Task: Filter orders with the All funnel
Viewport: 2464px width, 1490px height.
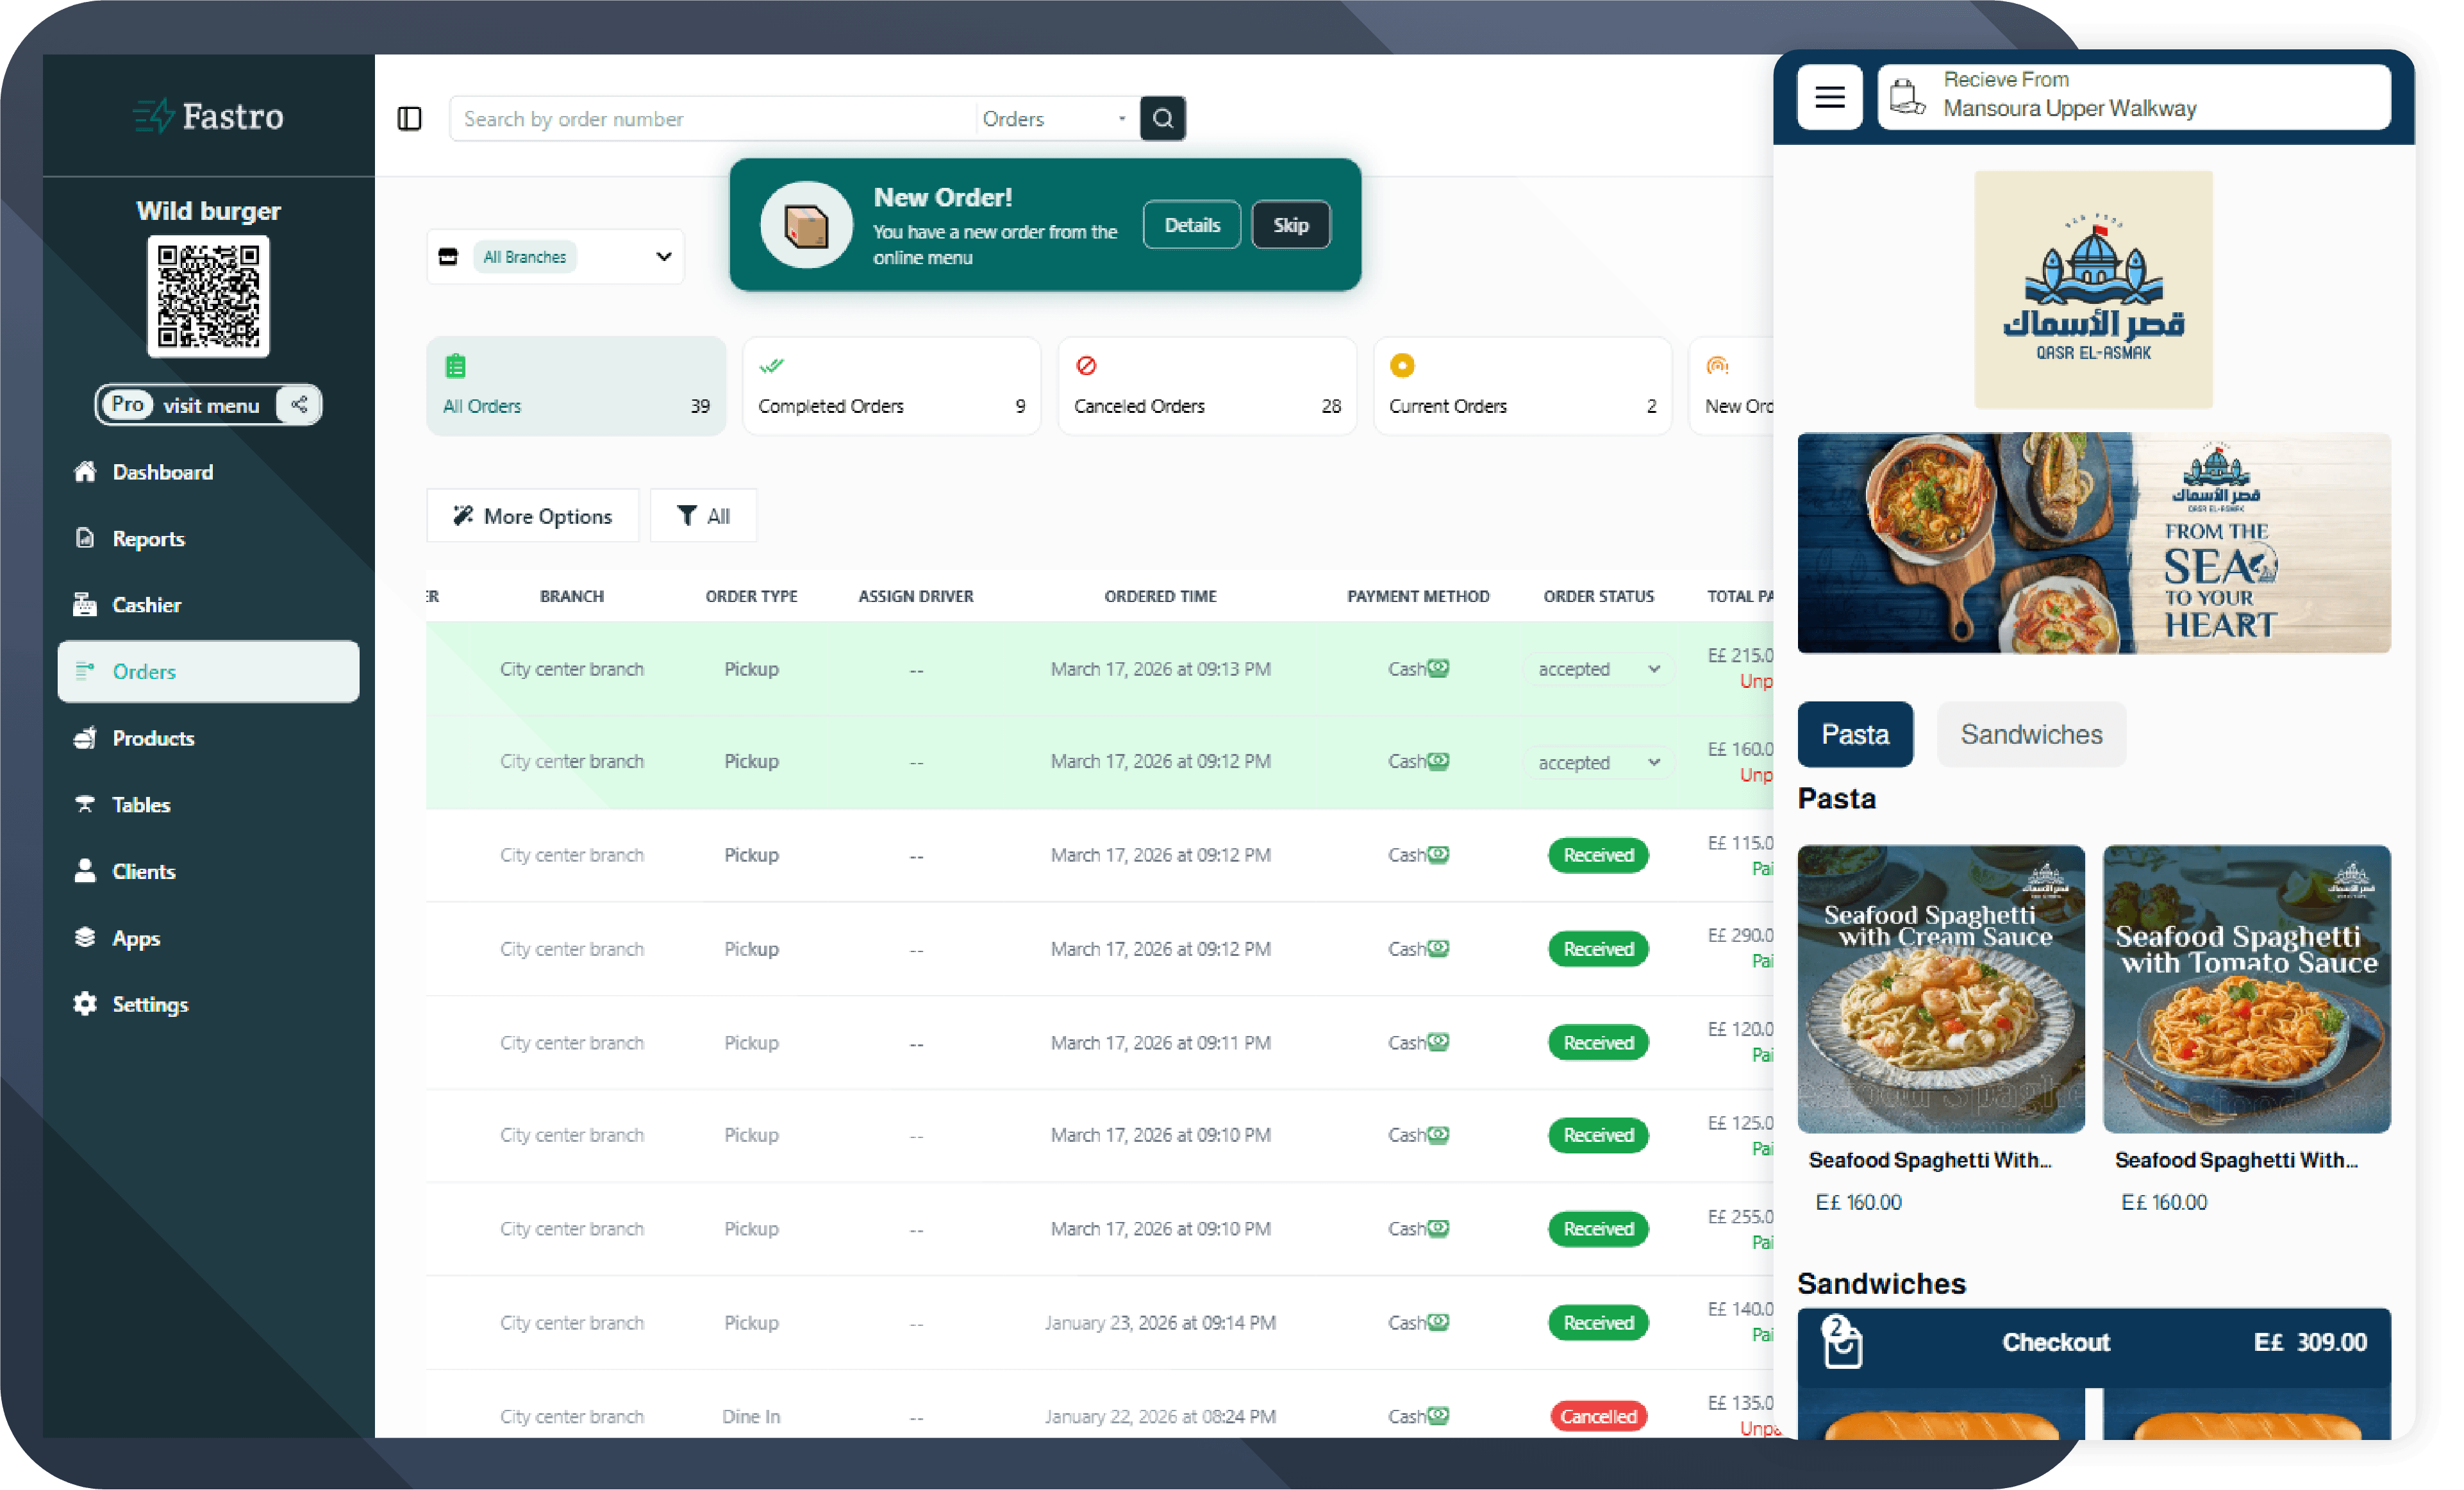Action: [703, 516]
